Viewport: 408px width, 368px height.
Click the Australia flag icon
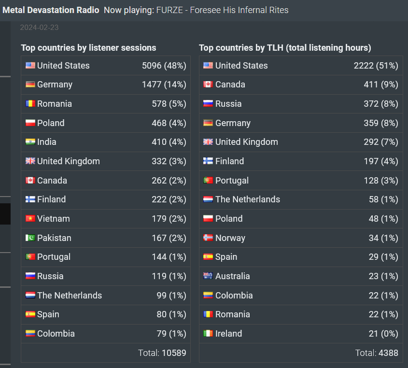pos(208,276)
